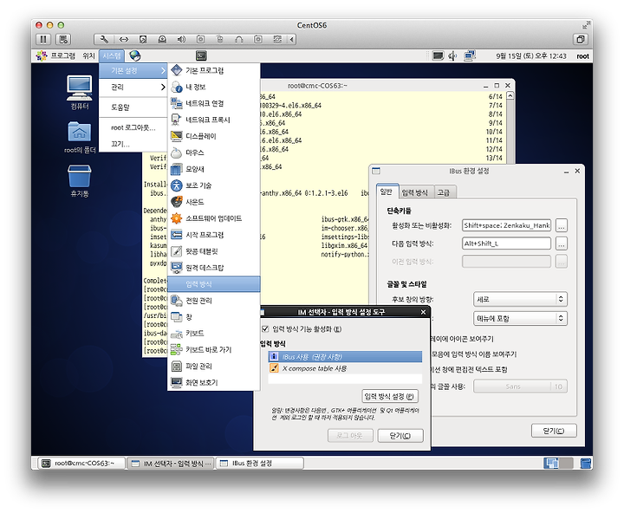Open 내 정보 preferences item

point(214,87)
